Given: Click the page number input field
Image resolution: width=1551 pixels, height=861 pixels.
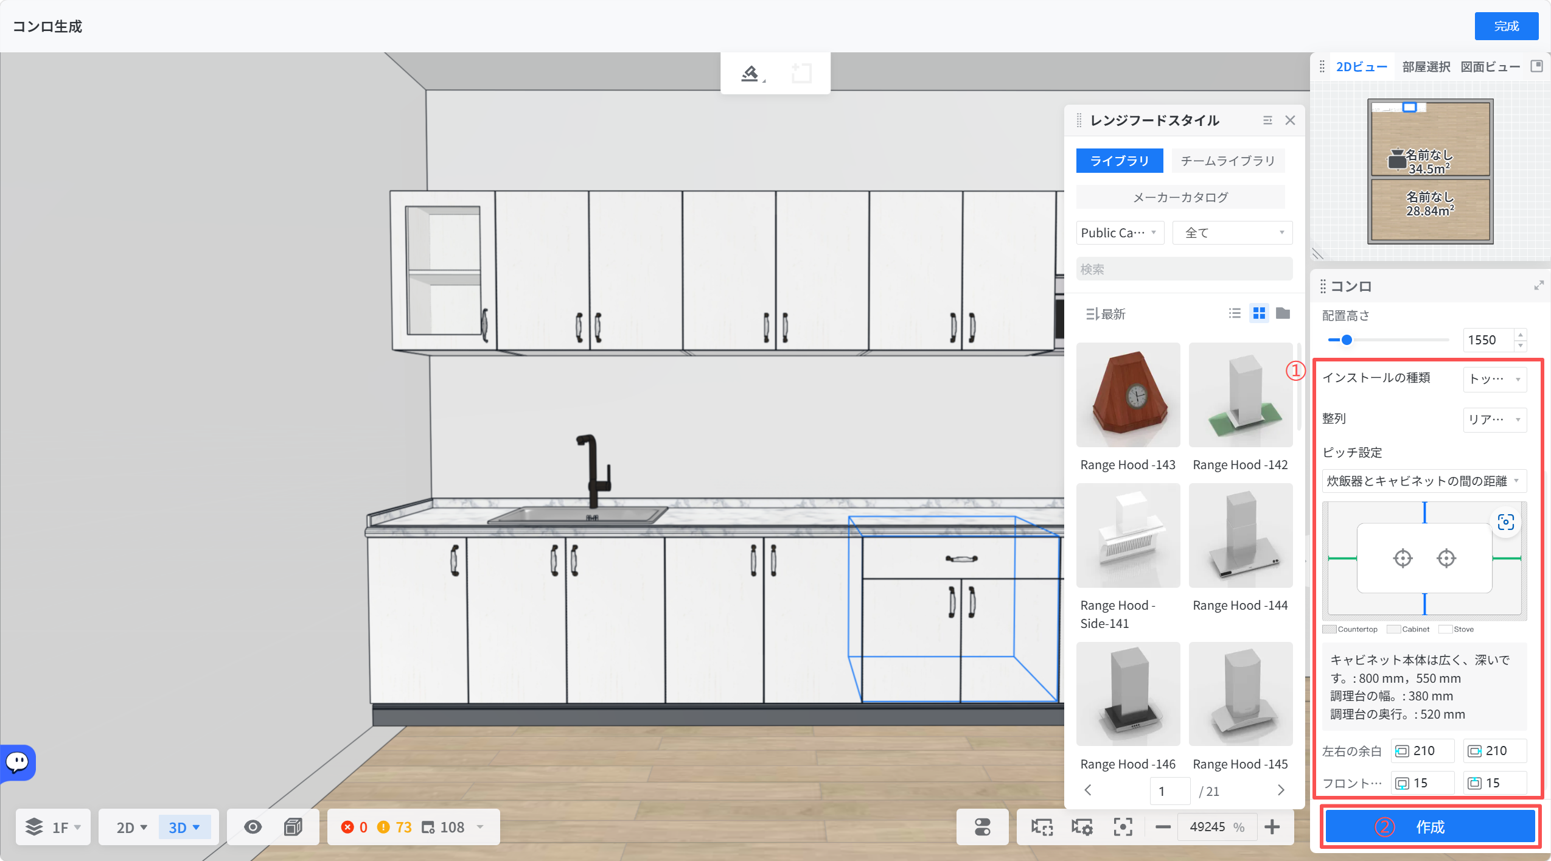Looking at the screenshot, I should coord(1169,791).
